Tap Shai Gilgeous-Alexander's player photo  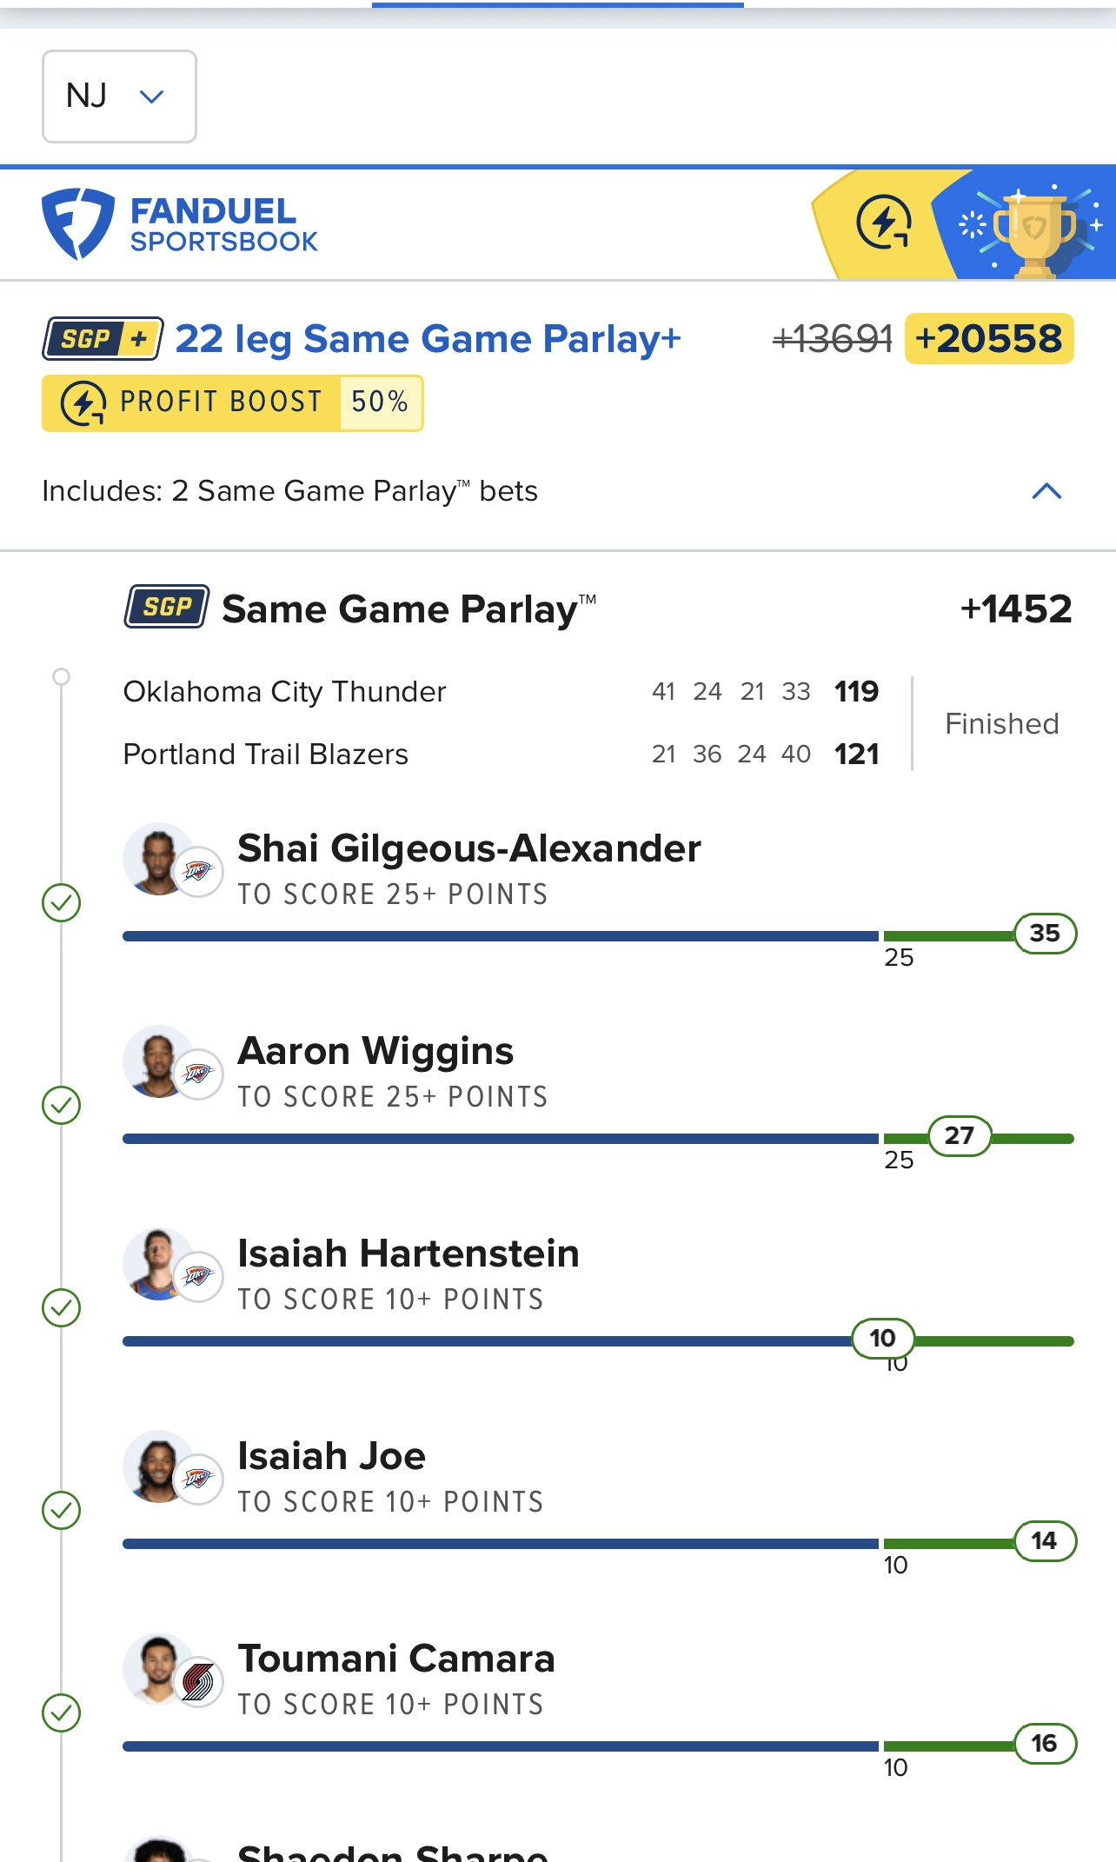pyautogui.click(x=157, y=858)
